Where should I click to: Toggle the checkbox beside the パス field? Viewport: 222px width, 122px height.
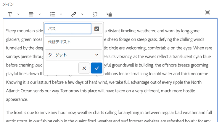coord(96,29)
